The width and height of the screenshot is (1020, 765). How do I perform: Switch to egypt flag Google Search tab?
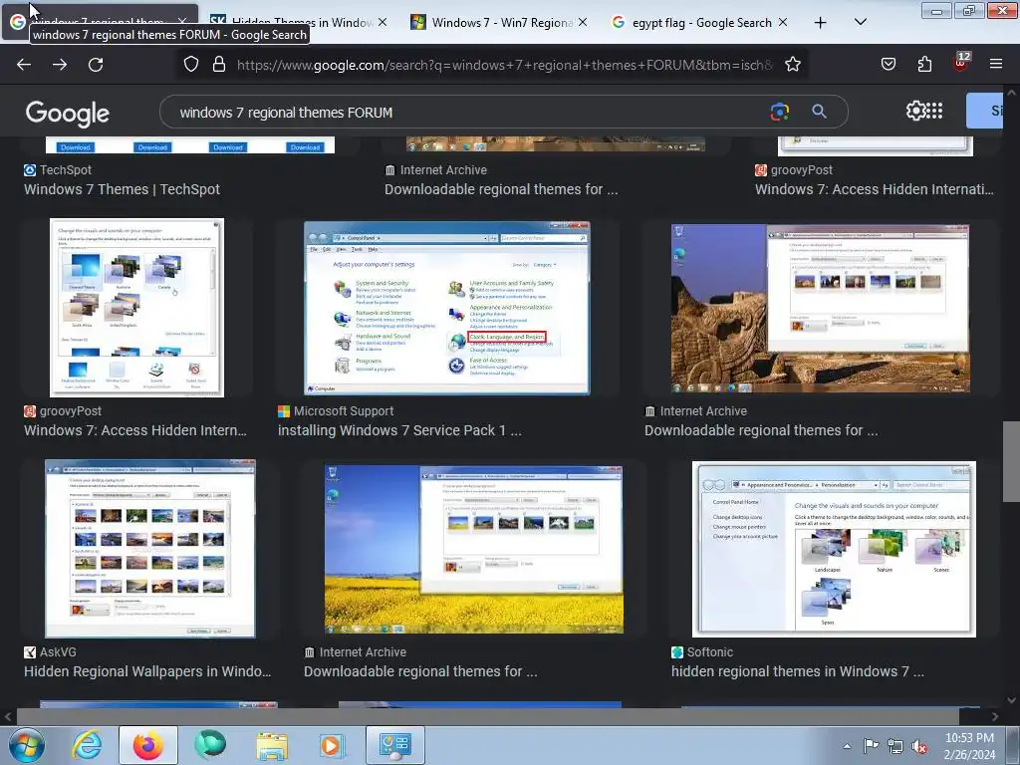tap(692, 22)
